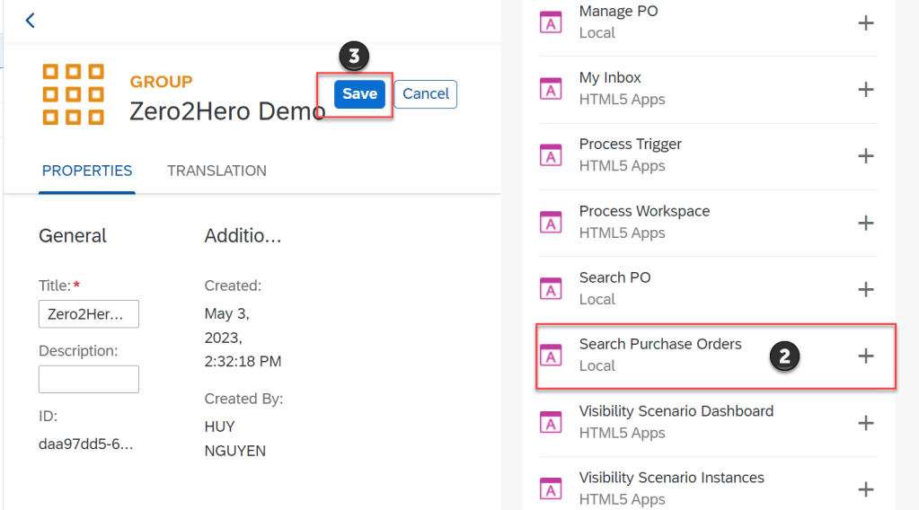Add the Search PO app
The height and width of the screenshot is (510, 919).
(x=865, y=289)
